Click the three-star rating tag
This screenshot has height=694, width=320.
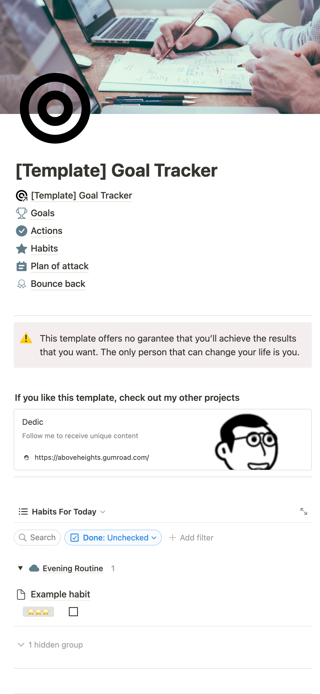(38, 612)
